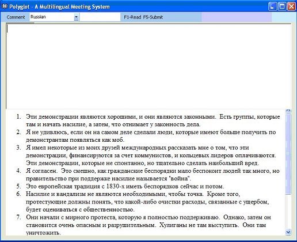
Task: Open the language dropdown arrow
Action: pos(76,17)
